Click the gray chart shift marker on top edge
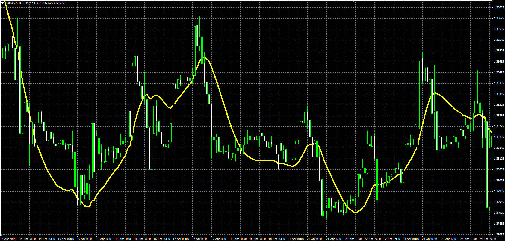This screenshot has width=505, height=241. click(x=354, y=1)
